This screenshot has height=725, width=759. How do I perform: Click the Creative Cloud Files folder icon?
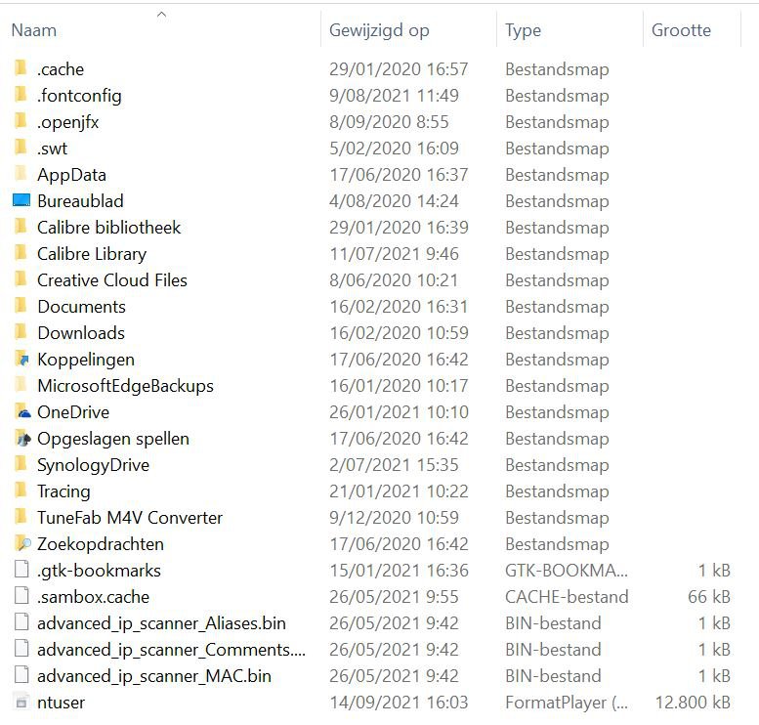[21, 279]
